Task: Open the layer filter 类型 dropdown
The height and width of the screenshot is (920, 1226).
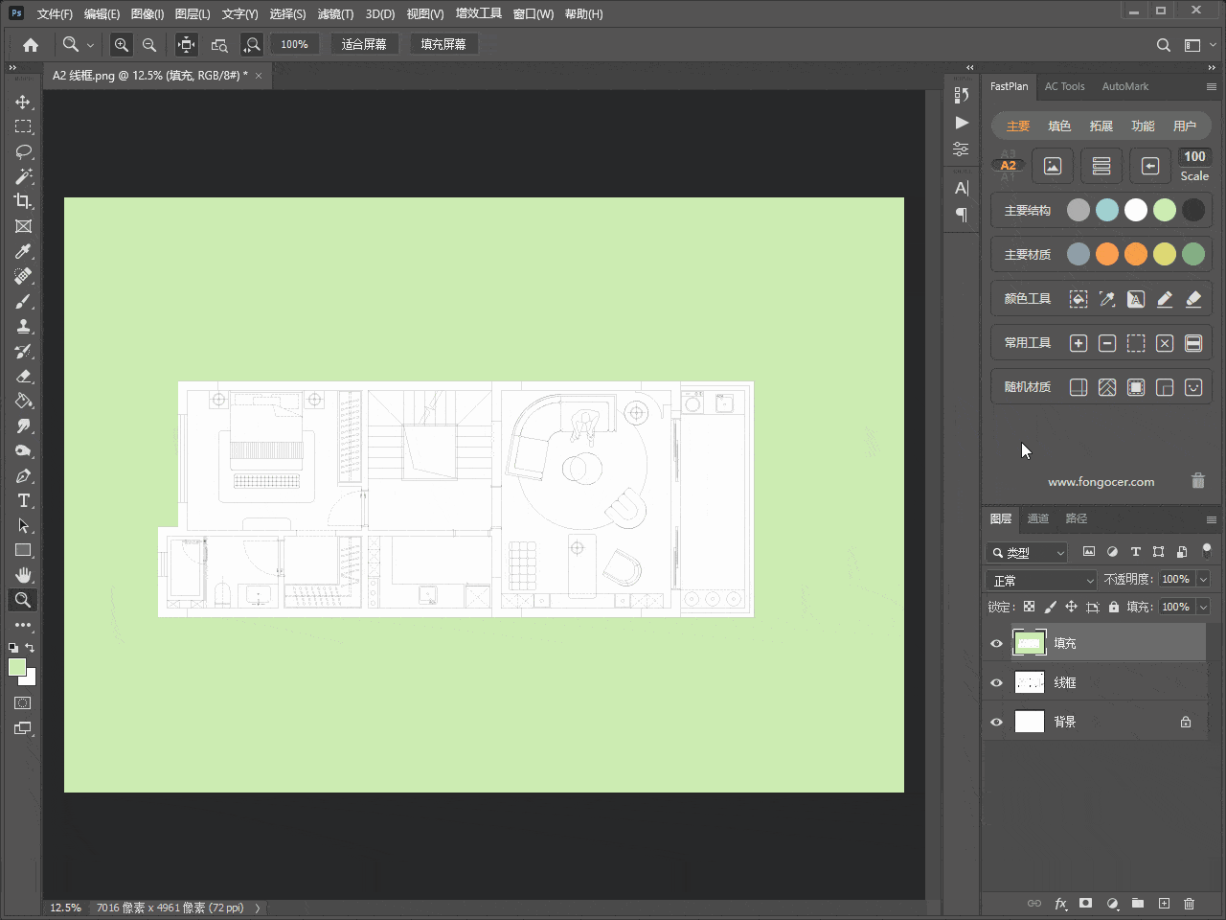Action: 1027,552
